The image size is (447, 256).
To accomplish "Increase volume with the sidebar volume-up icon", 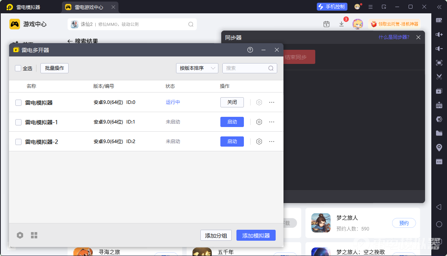I will point(439,34).
